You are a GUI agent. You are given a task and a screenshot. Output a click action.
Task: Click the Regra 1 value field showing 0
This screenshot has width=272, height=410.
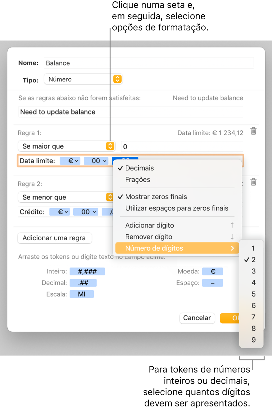[182, 146]
